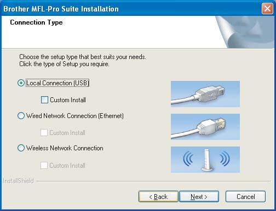Screen dimensions: 276x211
Task: Check Custom Install box below Wireless option
Action: pyautogui.click(x=44, y=166)
